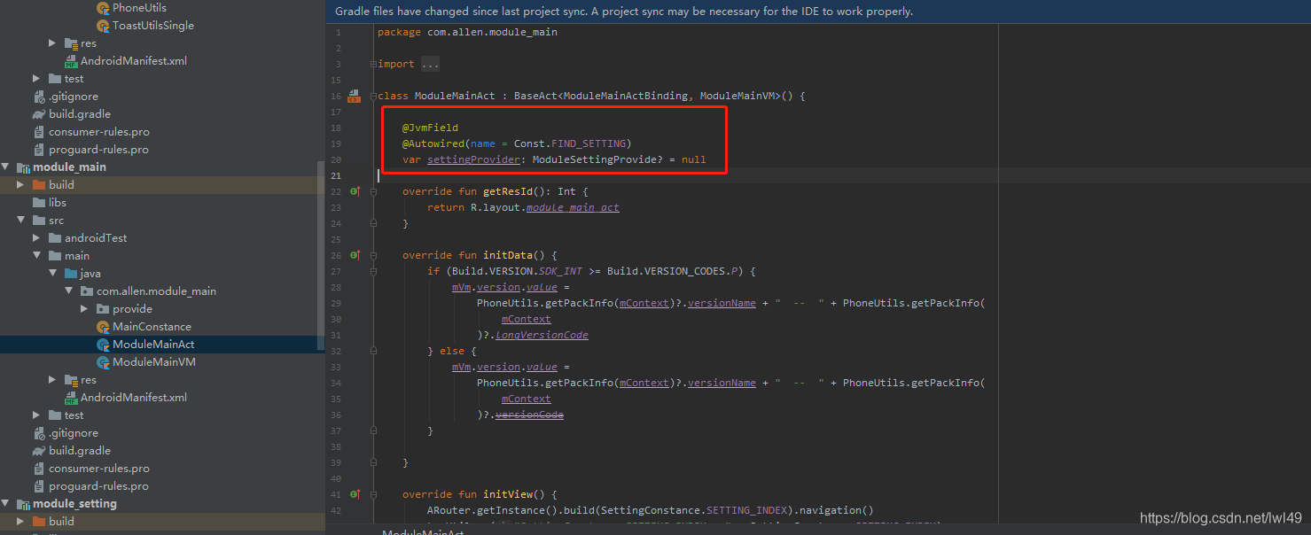Click the PhoneUtils Kotlin class icon

point(103,8)
